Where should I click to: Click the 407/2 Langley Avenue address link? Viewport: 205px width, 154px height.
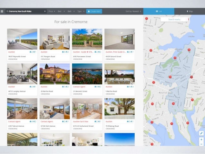coord(17,91)
